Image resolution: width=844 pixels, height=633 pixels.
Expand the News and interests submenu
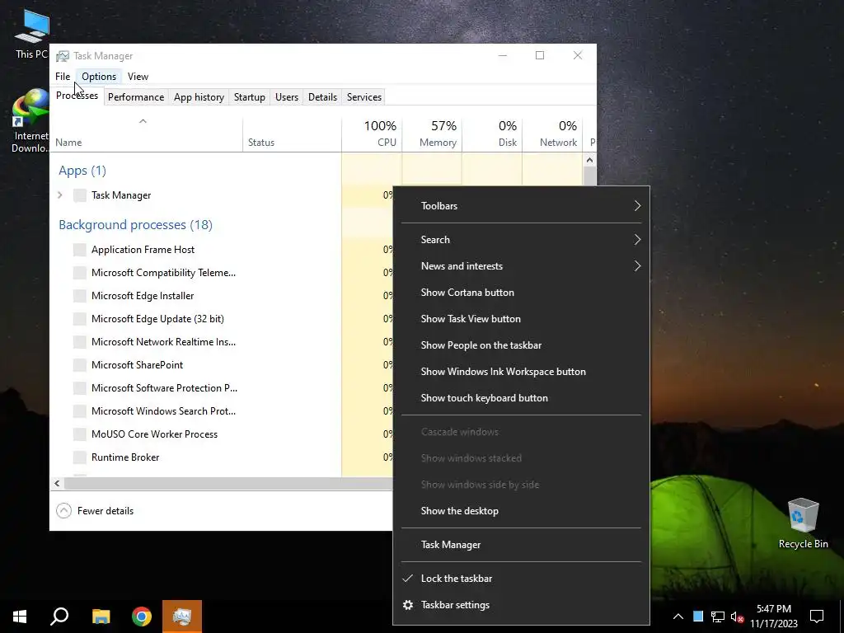(x=521, y=266)
